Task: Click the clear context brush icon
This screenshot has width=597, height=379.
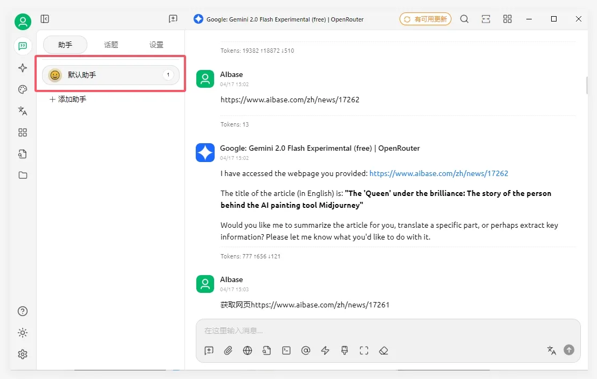Action: tap(345, 350)
